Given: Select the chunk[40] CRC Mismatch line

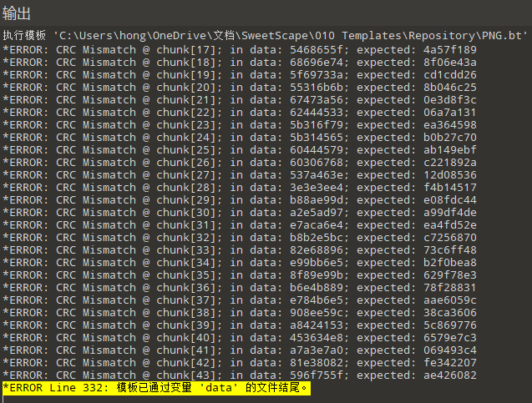Looking at the screenshot, I should tap(240, 338).
